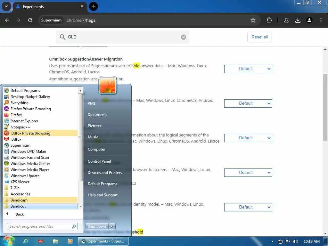The image size is (328, 246).
Task: Open Notepad++ from program list
Action: (41, 127)
